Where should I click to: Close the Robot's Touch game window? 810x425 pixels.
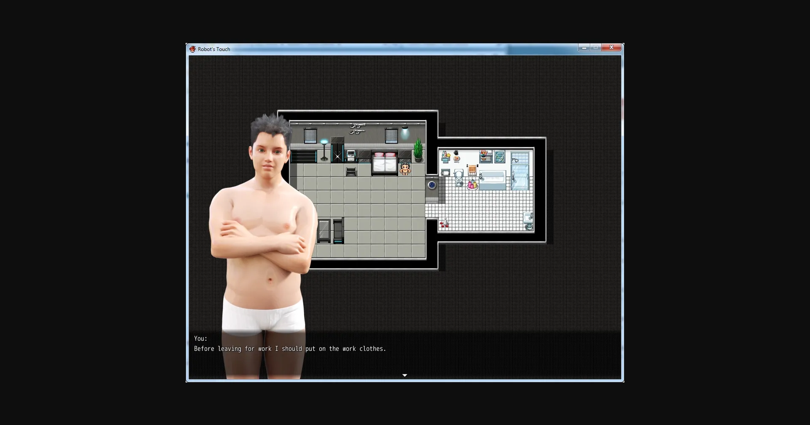(x=611, y=48)
